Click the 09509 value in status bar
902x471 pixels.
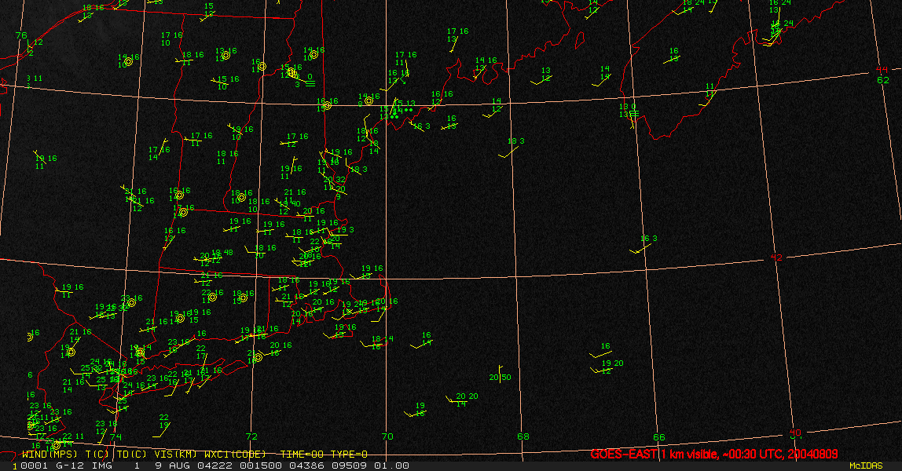pyautogui.click(x=348, y=466)
